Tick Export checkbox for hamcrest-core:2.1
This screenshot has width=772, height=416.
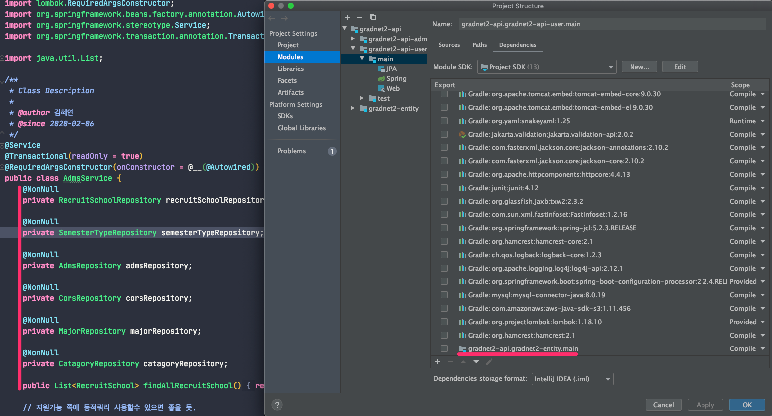(444, 241)
